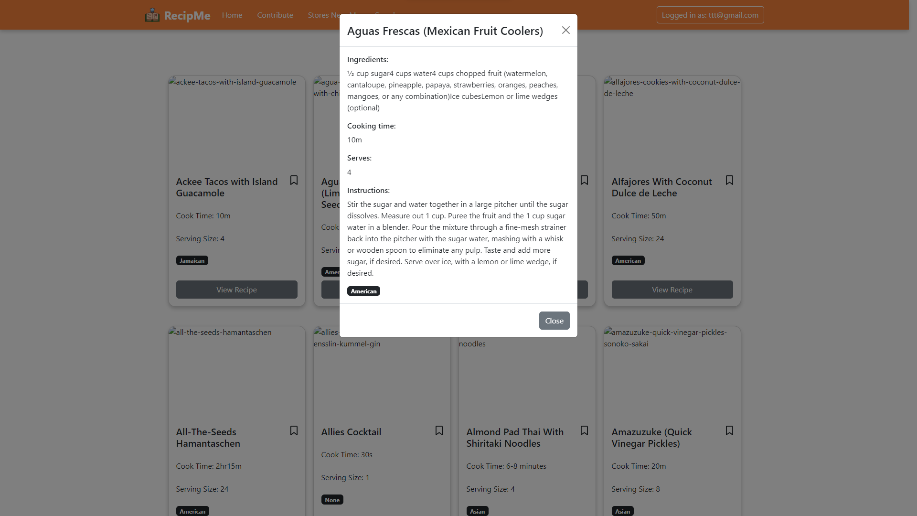Bookmark the Amazuzuke Quick Vinegar Pickles recipe
917x516 pixels.
click(729, 430)
